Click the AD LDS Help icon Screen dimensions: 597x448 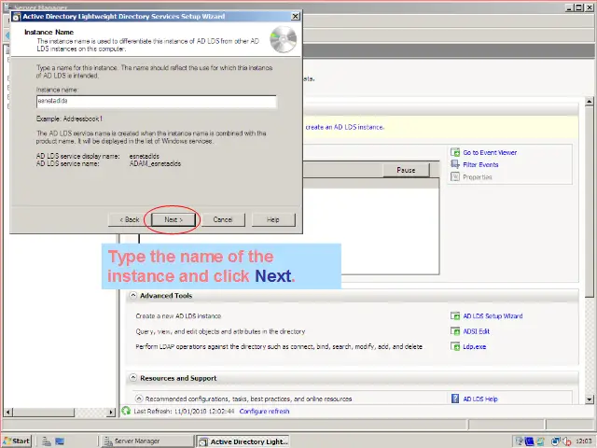pyautogui.click(x=455, y=399)
